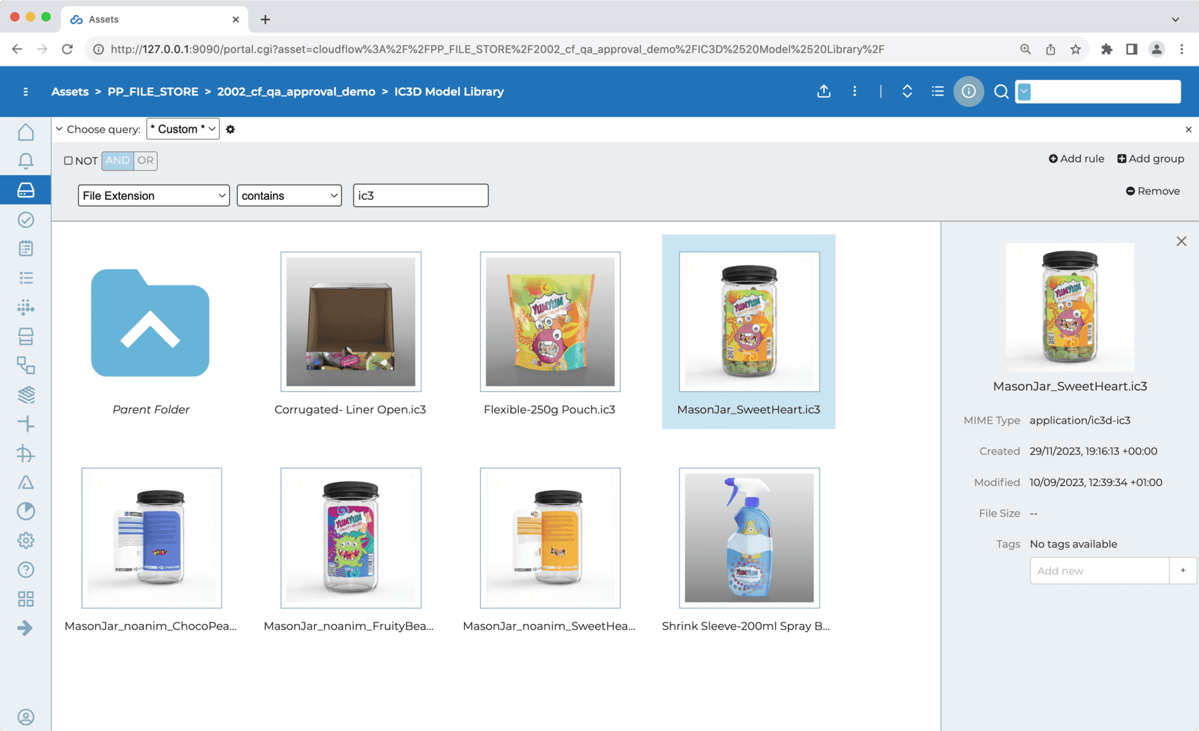This screenshot has width=1199, height=731.
Task: Switch condition to OR
Action: 146,160
